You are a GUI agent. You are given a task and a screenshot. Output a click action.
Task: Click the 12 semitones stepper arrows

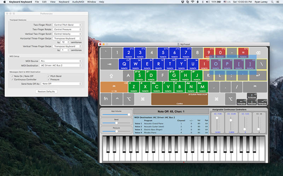[x=68, y=42]
